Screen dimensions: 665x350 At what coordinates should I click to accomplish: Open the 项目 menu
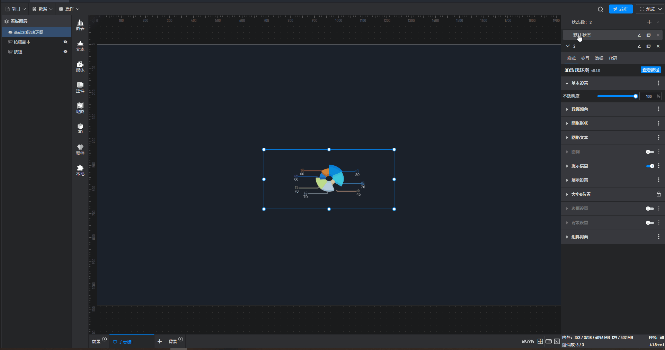(16, 9)
